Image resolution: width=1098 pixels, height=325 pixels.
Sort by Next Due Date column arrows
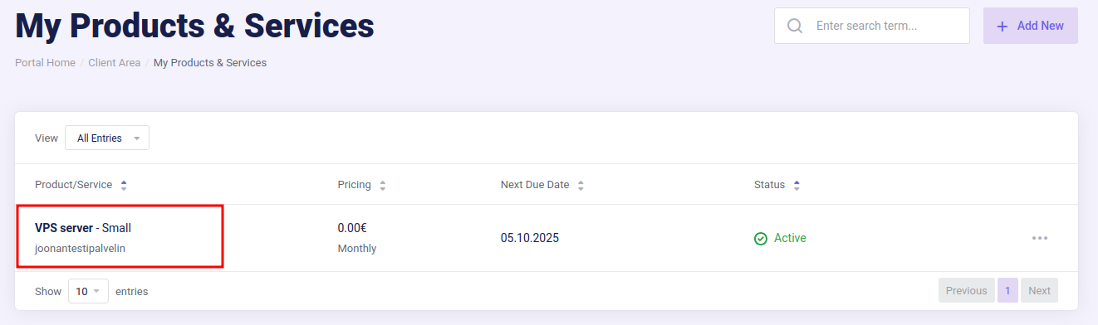click(581, 185)
